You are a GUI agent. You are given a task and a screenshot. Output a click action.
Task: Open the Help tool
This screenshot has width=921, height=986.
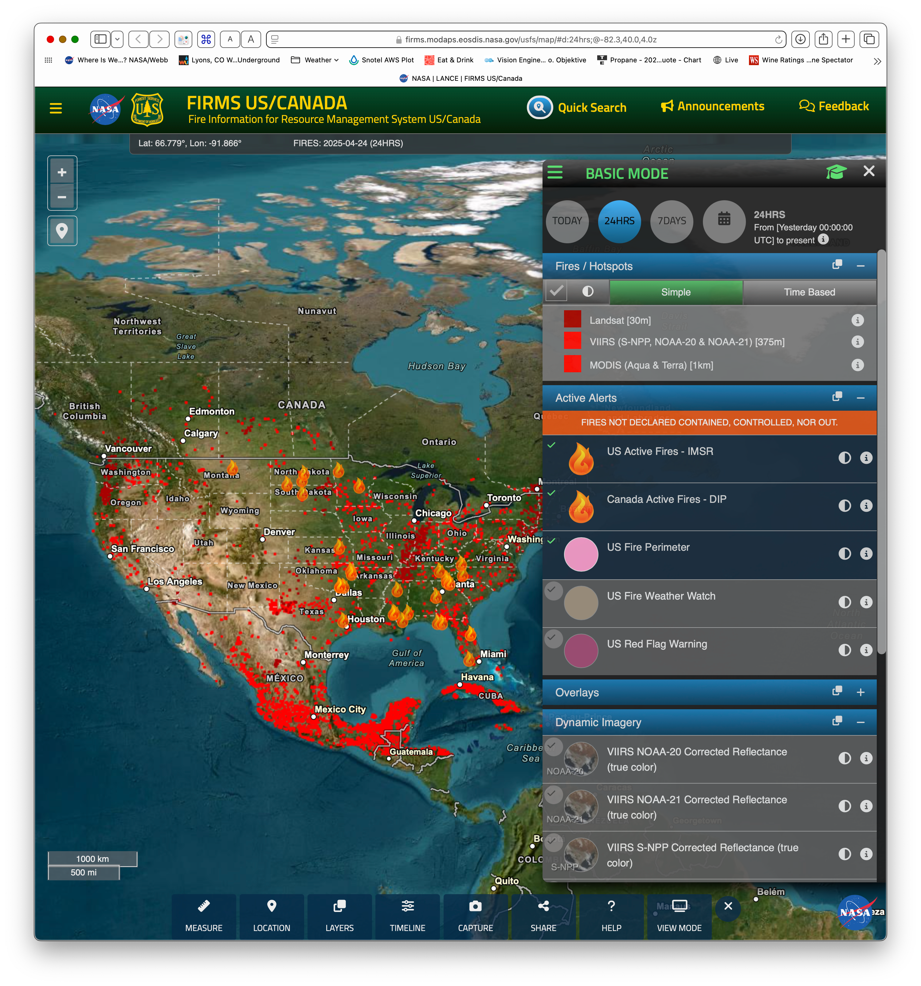pos(611,917)
